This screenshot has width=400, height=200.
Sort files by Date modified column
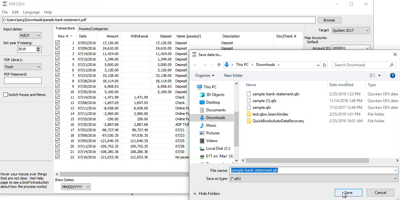[x=341, y=85]
